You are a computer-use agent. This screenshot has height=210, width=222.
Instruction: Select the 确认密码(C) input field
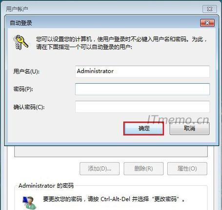click(x=142, y=106)
